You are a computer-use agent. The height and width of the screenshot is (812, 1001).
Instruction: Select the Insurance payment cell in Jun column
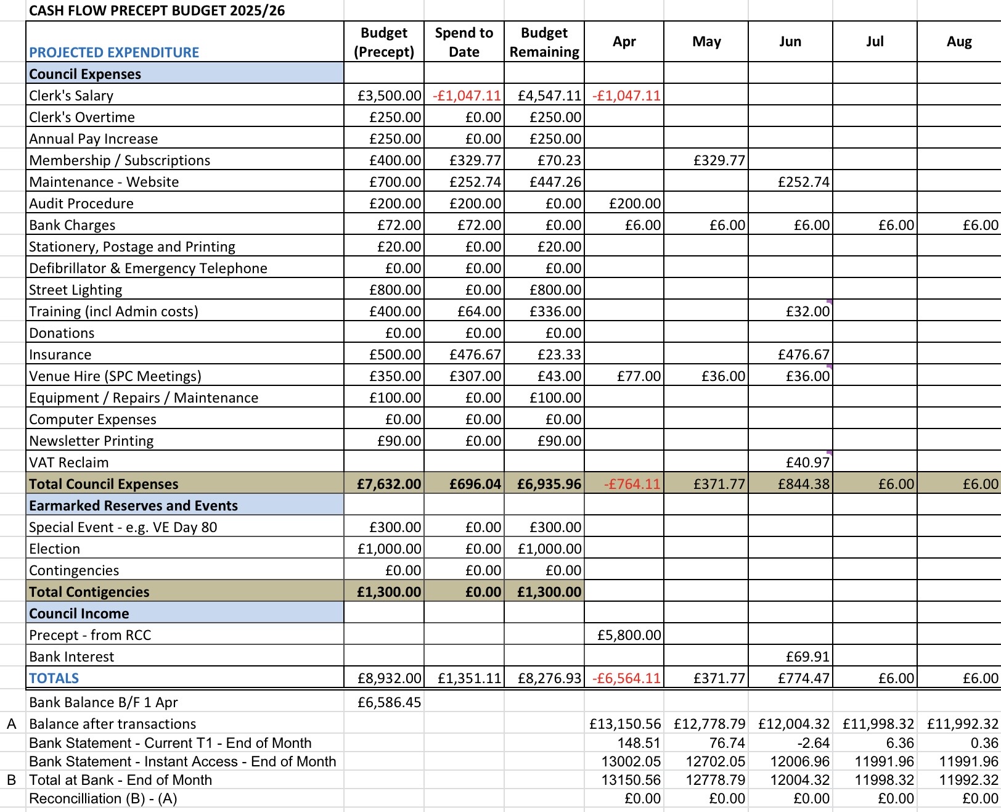pyautogui.click(x=803, y=355)
